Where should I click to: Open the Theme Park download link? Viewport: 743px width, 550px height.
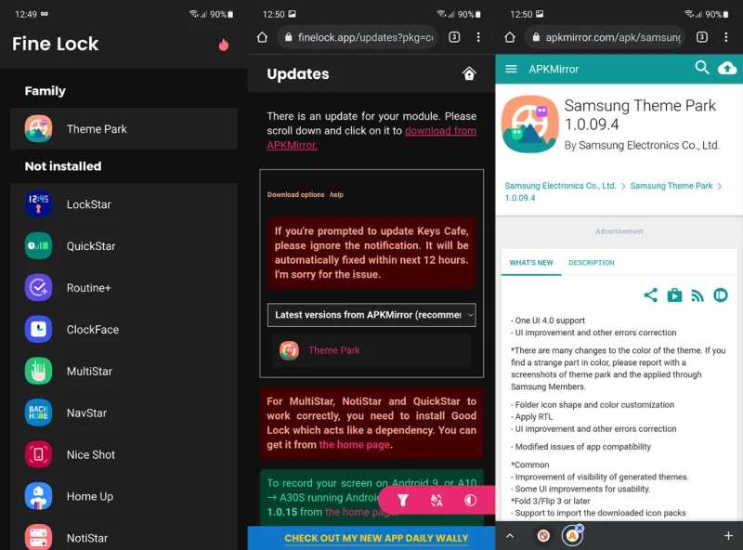[333, 350]
